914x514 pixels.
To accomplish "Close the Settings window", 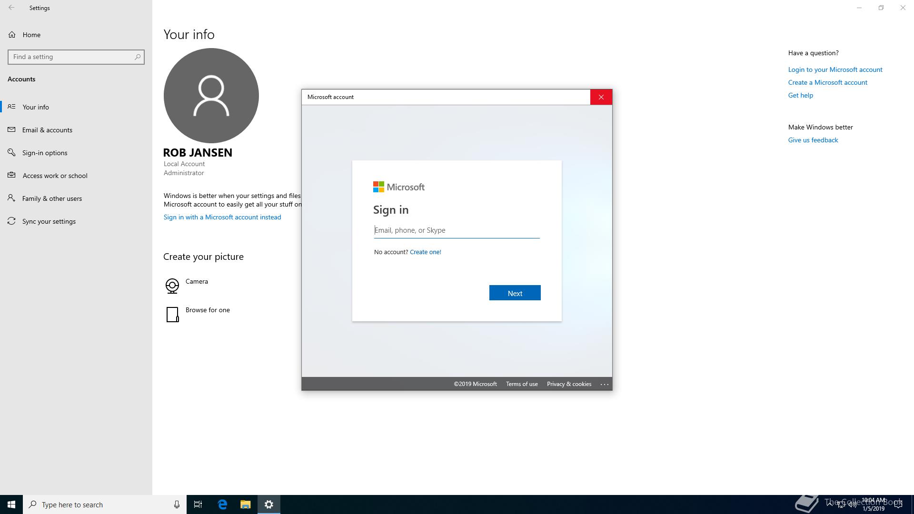I will point(903,8).
